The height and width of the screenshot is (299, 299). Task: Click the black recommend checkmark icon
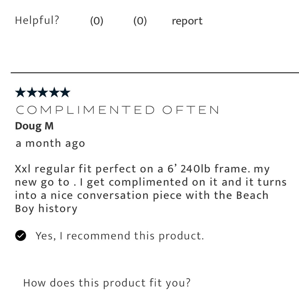tap(21, 236)
